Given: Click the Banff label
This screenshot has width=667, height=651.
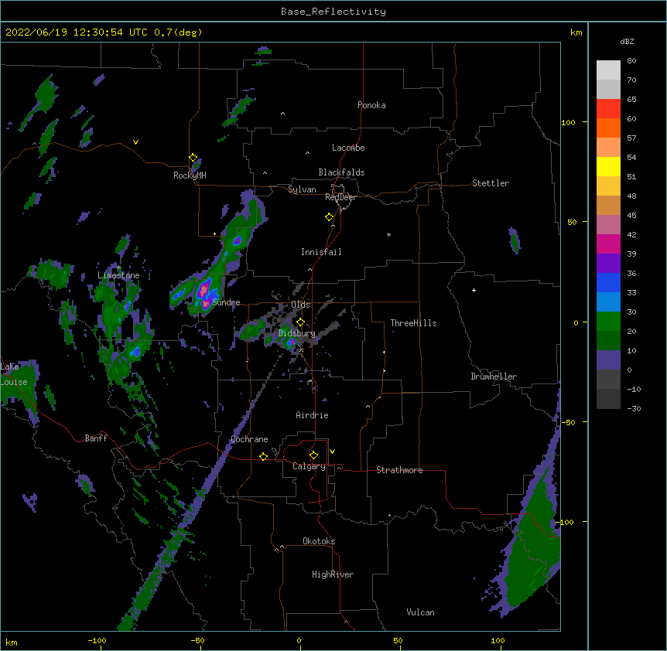Looking at the screenshot, I should point(96,438).
